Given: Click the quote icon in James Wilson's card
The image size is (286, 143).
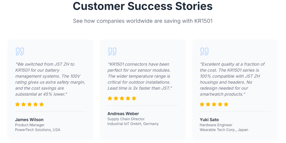Looking at the screenshot, I should click(x=20, y=52).
